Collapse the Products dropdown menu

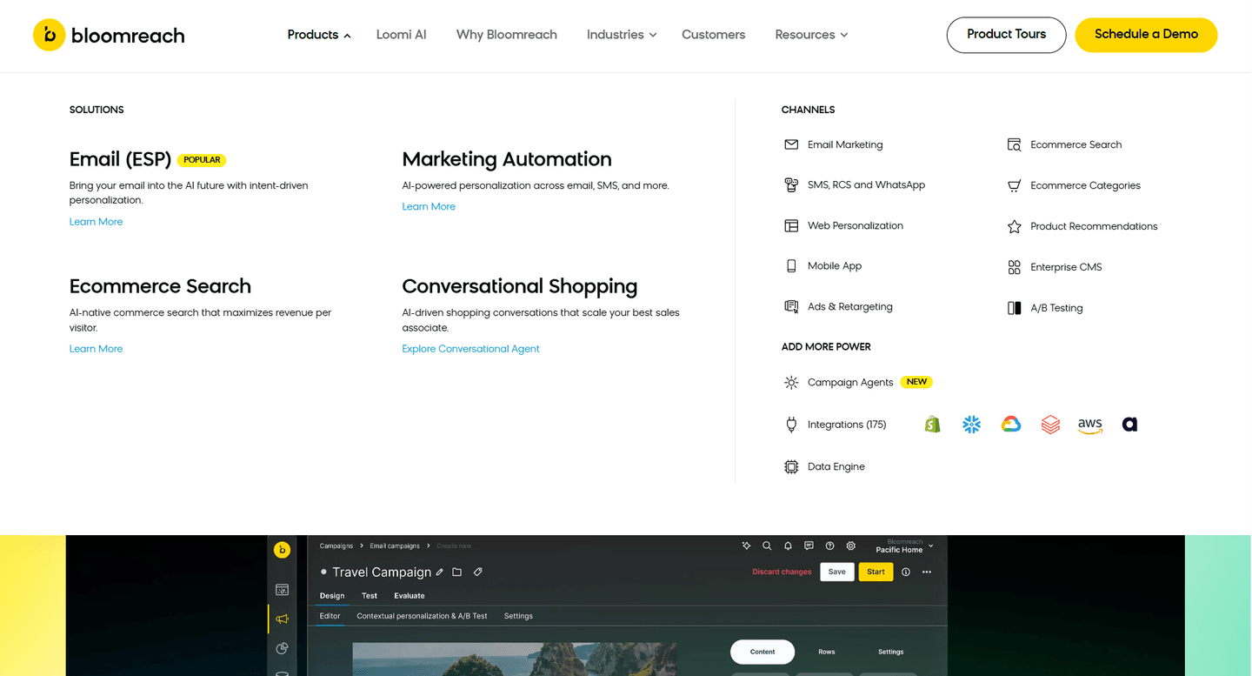(x=319, y=35)
